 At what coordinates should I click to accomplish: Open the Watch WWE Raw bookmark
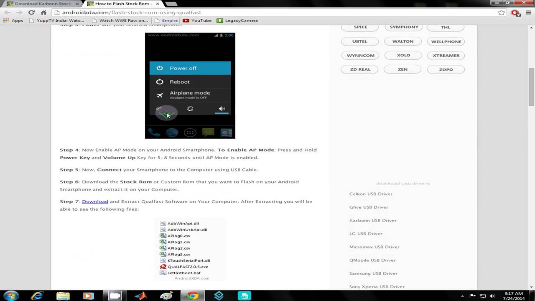pyautogui.click(x=120, y=20)
